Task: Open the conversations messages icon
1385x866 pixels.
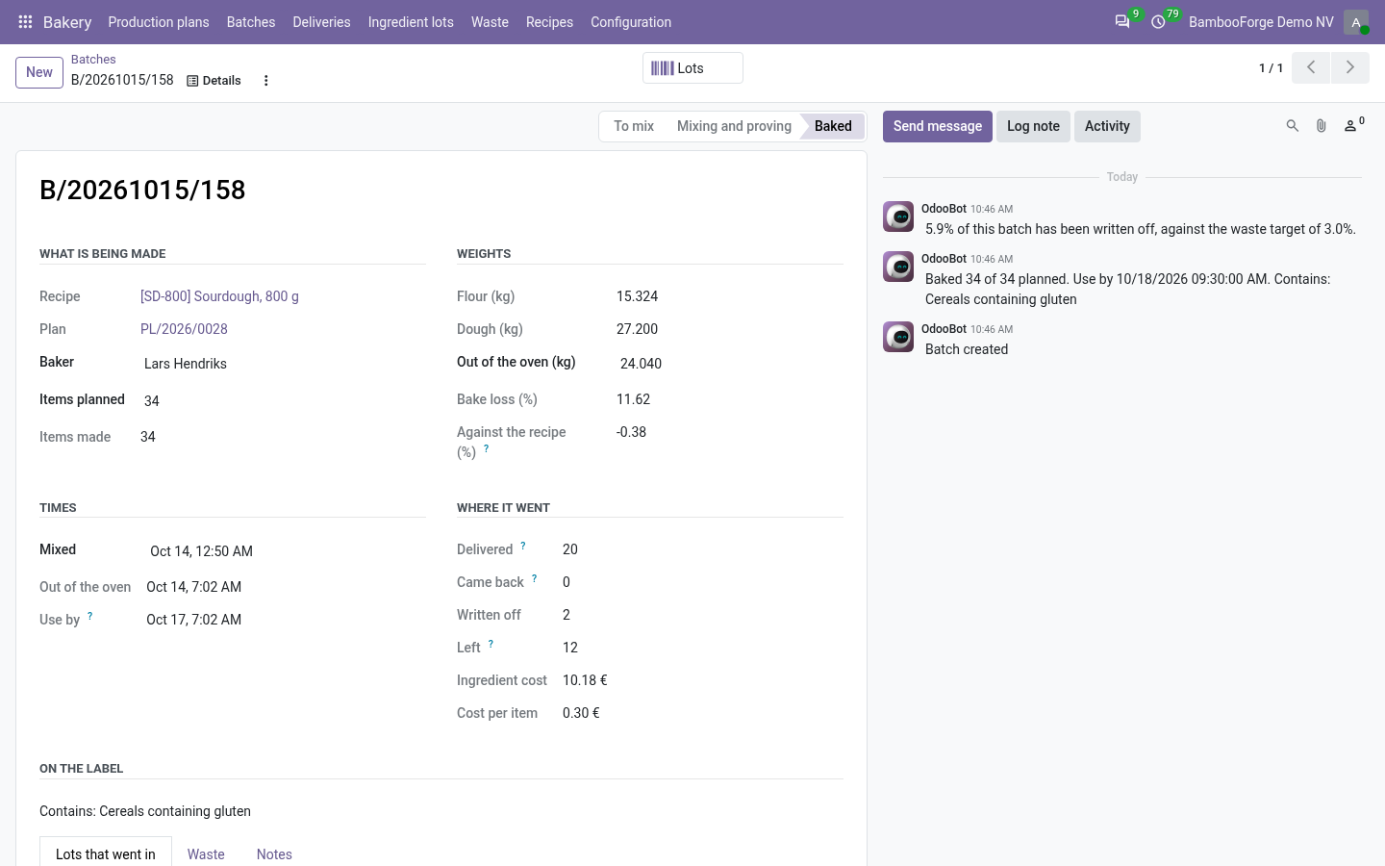Action: point(1122,22)
